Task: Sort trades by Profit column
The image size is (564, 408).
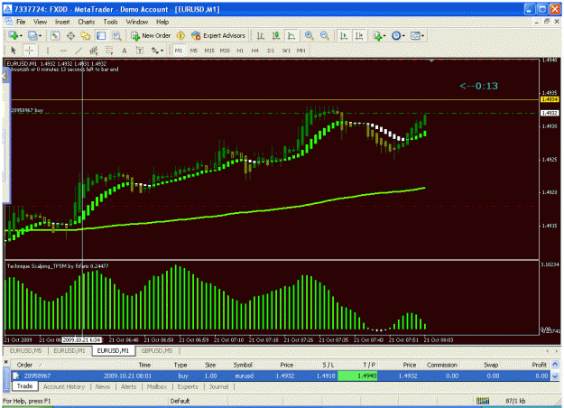Action: (x=539, y=365)
